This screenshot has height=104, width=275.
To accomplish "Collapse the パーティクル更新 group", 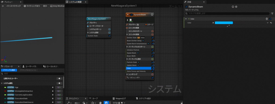I will (x=127, y=59).
